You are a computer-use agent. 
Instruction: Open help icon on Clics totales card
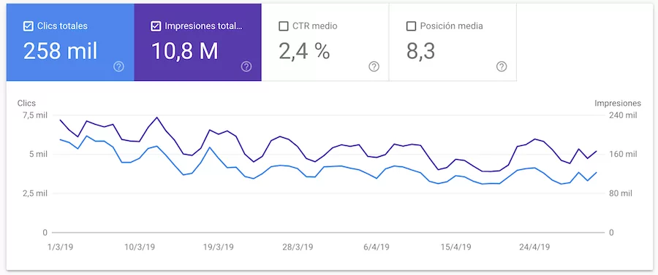(118, 66)
